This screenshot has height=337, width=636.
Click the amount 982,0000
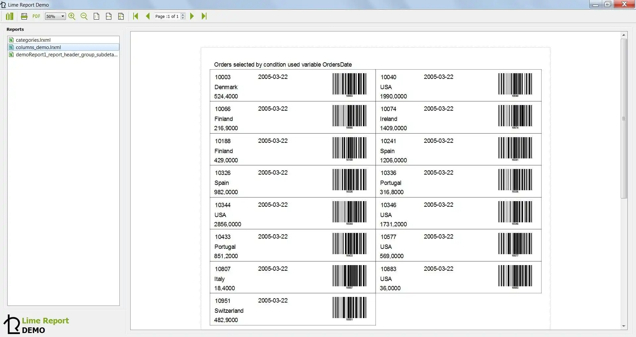(226, 192)
